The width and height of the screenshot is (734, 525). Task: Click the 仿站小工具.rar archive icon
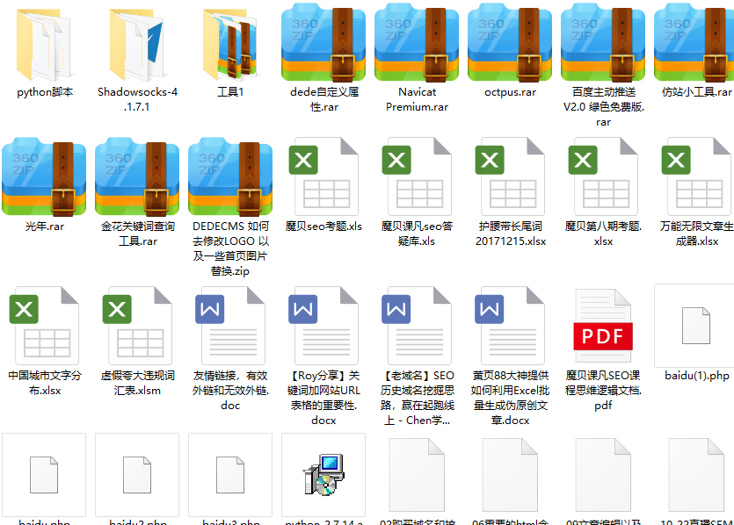pos(694,43)
